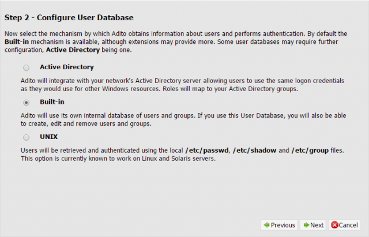Cancel the installation wizard
This screenshot has height=237, width=369.
(x=344, y=225)
